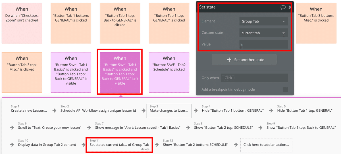Select the Tab 1 top: Back to GENERAL clicked event
341x154 pixels.
click(120, 23)
